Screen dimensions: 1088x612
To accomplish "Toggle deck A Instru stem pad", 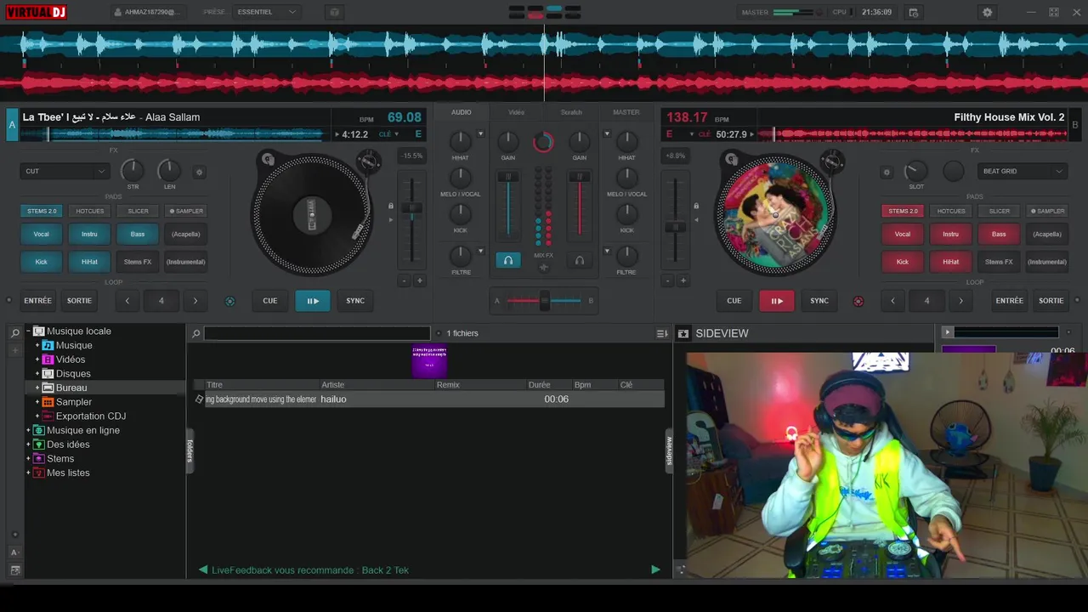I will [89, 234].
